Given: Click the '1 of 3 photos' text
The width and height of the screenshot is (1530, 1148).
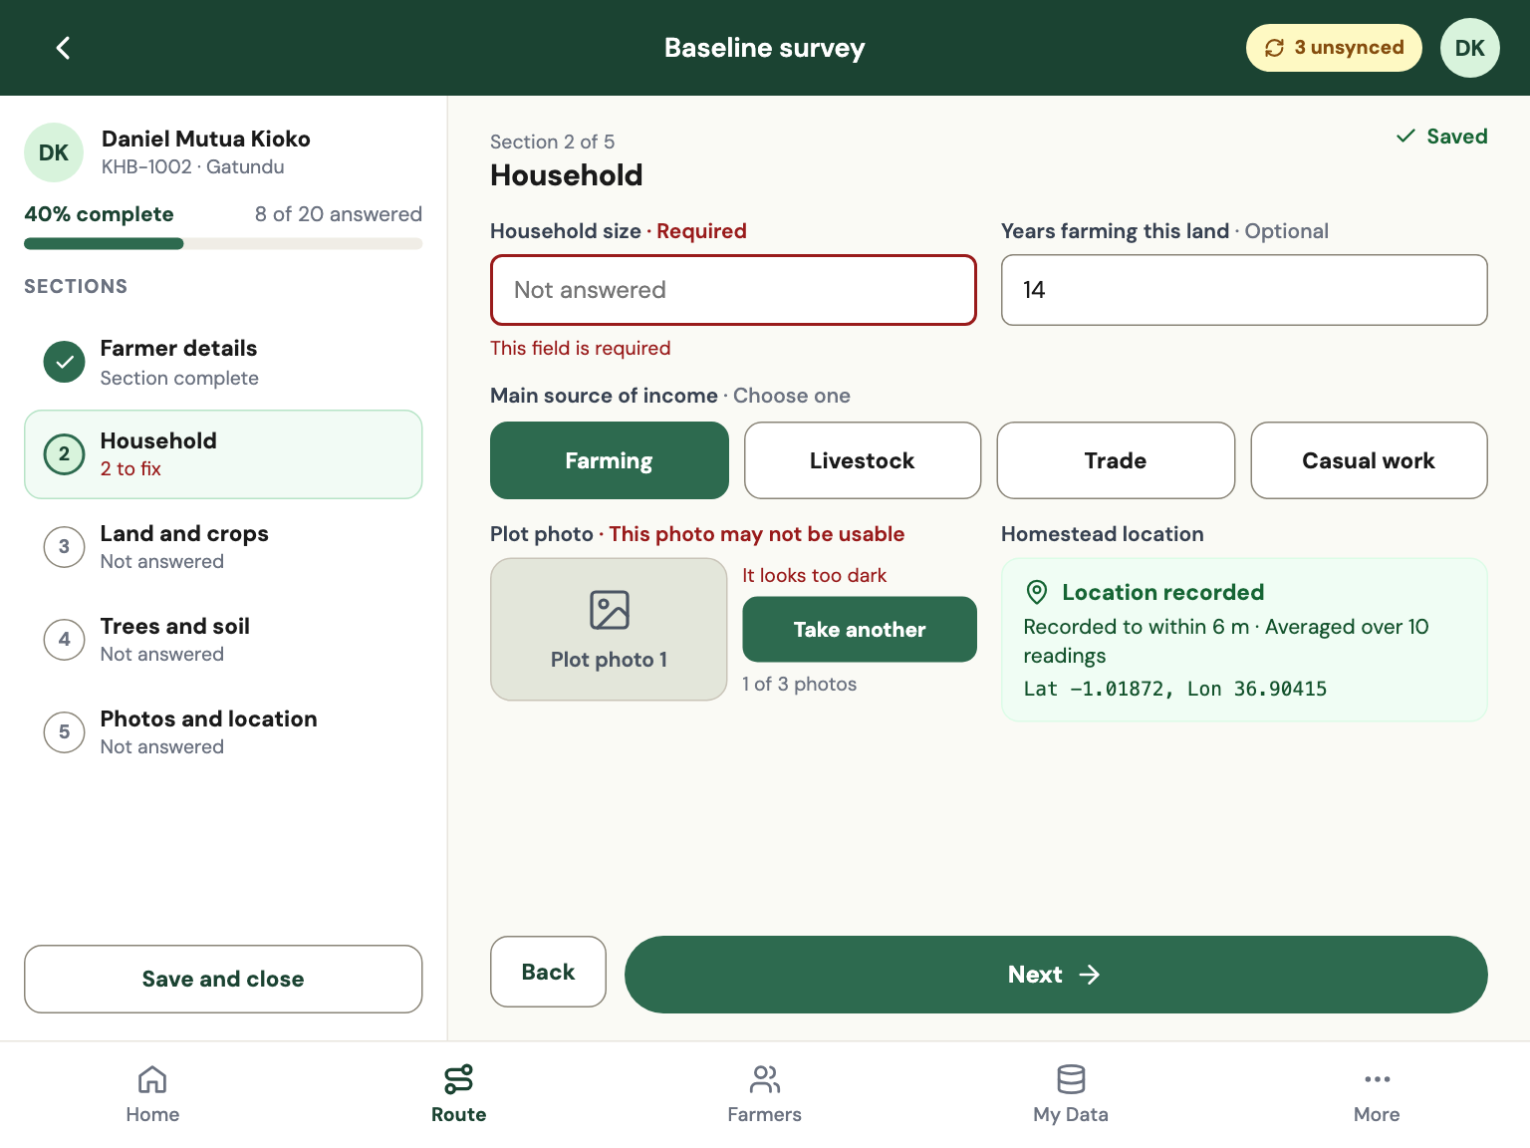Looking at the screenshot, I should [799, 684].
